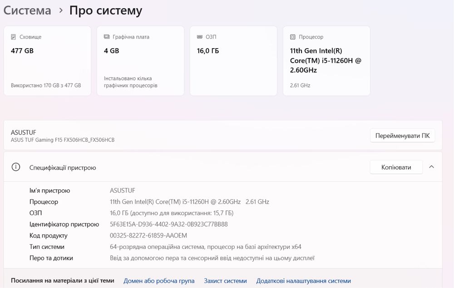Open the Домен або робоча група link
Viewport: 454px width, 288px height.
click(x=159, y=281)
